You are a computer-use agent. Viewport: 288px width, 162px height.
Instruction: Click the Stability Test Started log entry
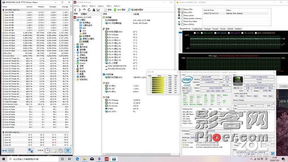coord(235,13)
